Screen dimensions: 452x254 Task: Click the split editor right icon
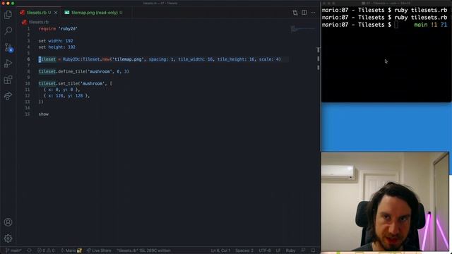(x=304, y=13)
